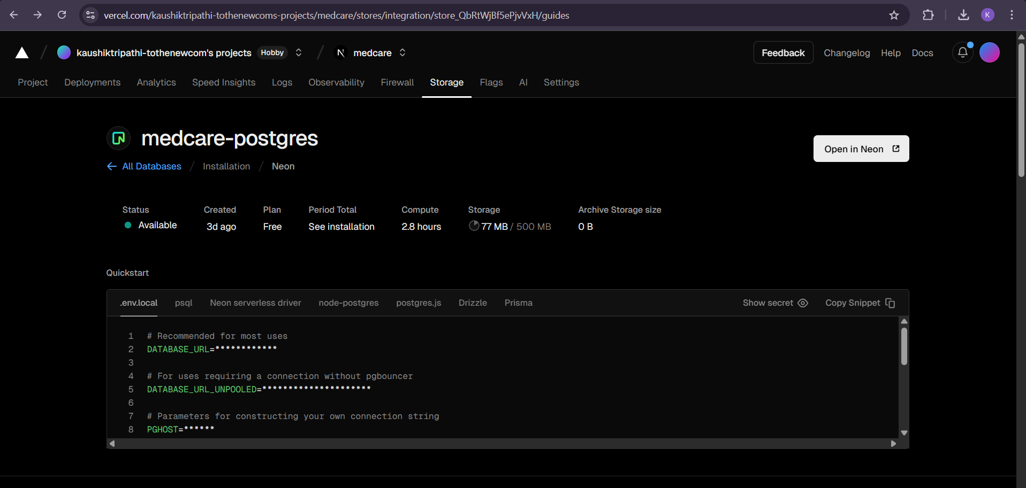The width and height of the screenshot is (1026, 488).
Task: Show Neon serverless driver snippet
Action: coord(255,303)
